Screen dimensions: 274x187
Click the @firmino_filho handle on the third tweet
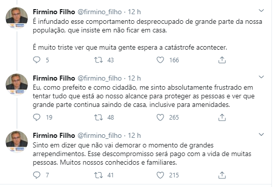point(99,136)
